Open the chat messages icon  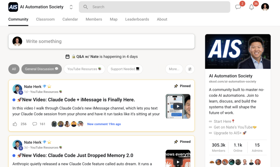coord(238,7)
